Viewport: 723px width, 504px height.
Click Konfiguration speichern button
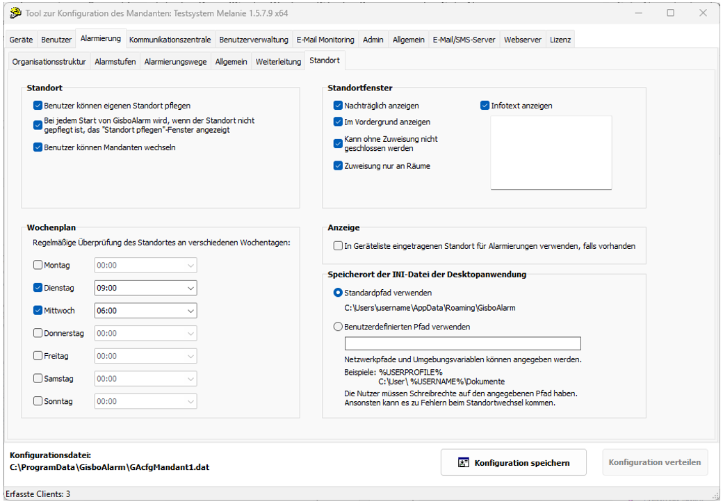click(x=514, y=462)
